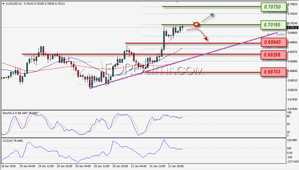Select the red 0.69640 support label
Image resolution: width=299 pixels, height=170 pixels.
273,42
